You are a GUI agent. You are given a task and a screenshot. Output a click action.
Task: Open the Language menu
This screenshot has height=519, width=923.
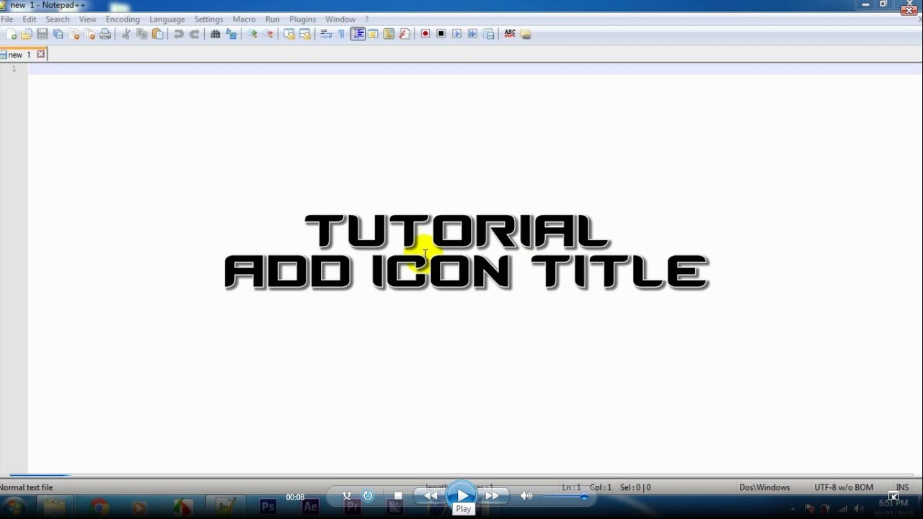167,19
